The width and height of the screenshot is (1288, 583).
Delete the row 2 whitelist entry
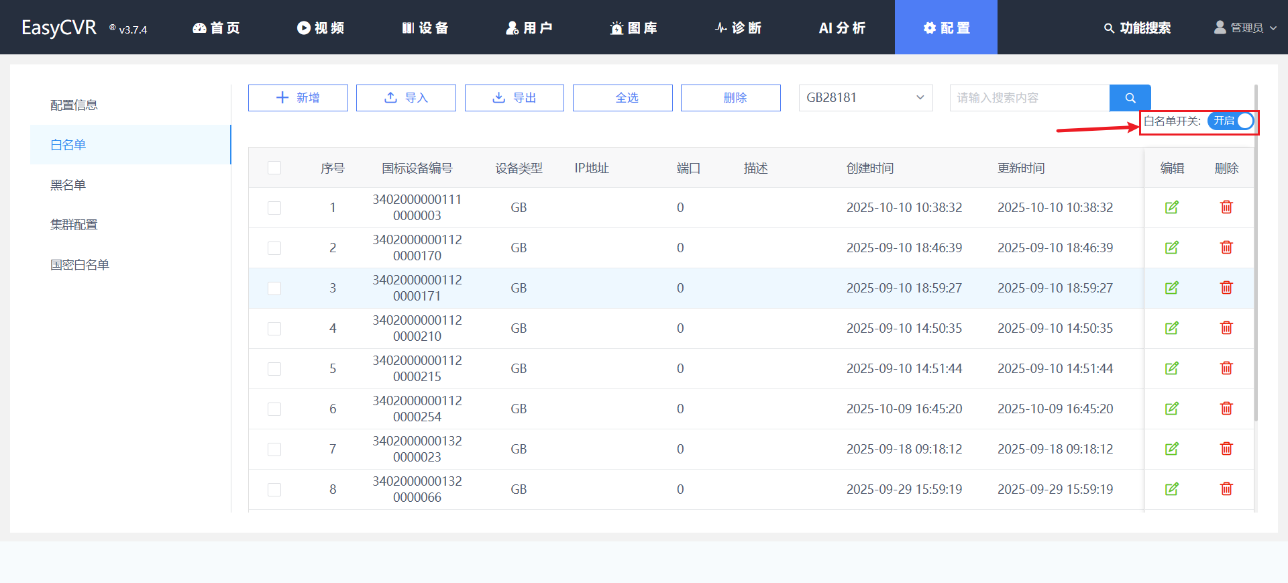tap(1226, 248)
